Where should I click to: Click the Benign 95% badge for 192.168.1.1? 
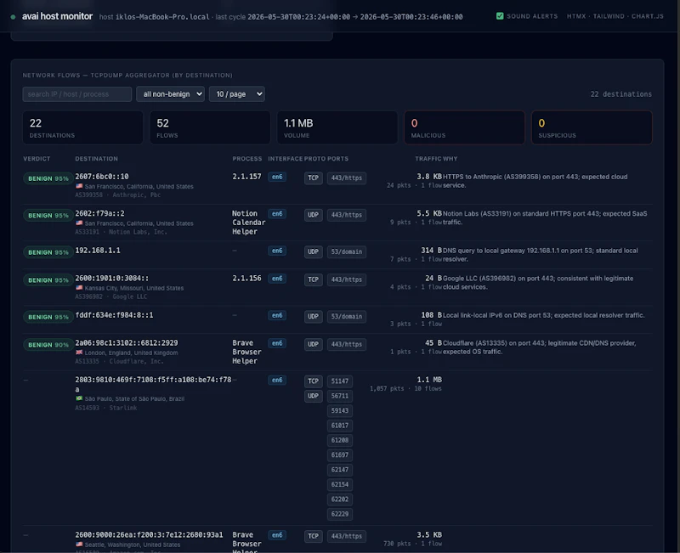[x=48, y=252]
